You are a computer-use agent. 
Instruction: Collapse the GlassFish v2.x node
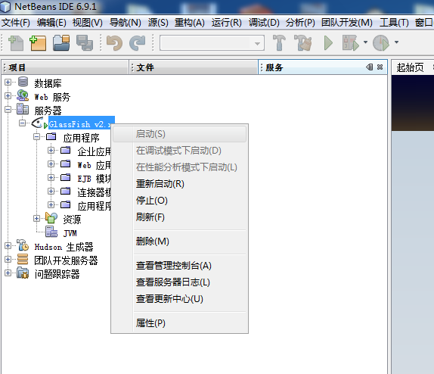pyautogui.click(x=22, y=123)
